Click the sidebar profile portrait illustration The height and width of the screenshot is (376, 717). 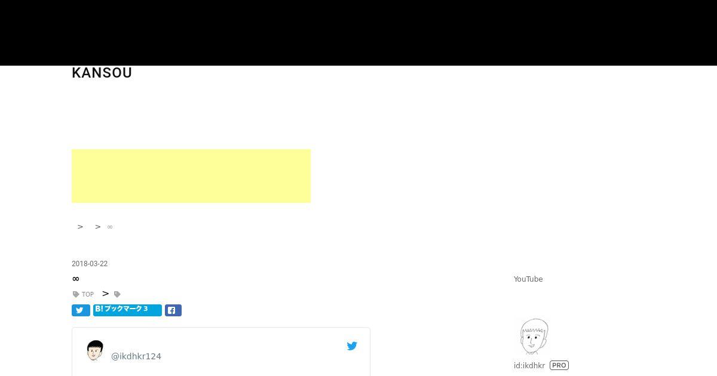click(534, 337)
